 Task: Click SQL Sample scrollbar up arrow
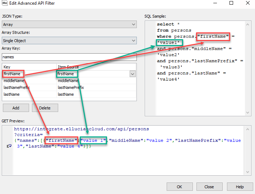click(x=247, y=24)
